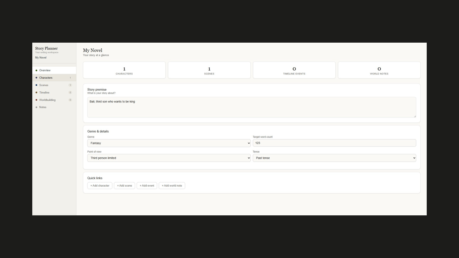Focus the Story premise text area
The width and height of the screenshot is (459, 258).
(252, 107)
